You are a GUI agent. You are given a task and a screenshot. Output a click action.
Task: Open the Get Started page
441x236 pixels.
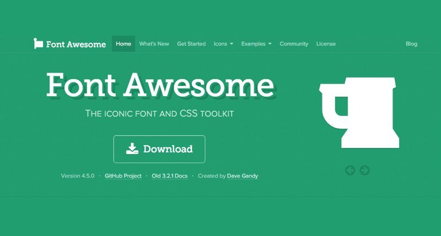tap(191, 44)
